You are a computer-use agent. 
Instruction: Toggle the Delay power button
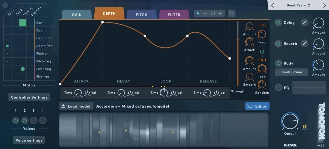pos(278,23)
